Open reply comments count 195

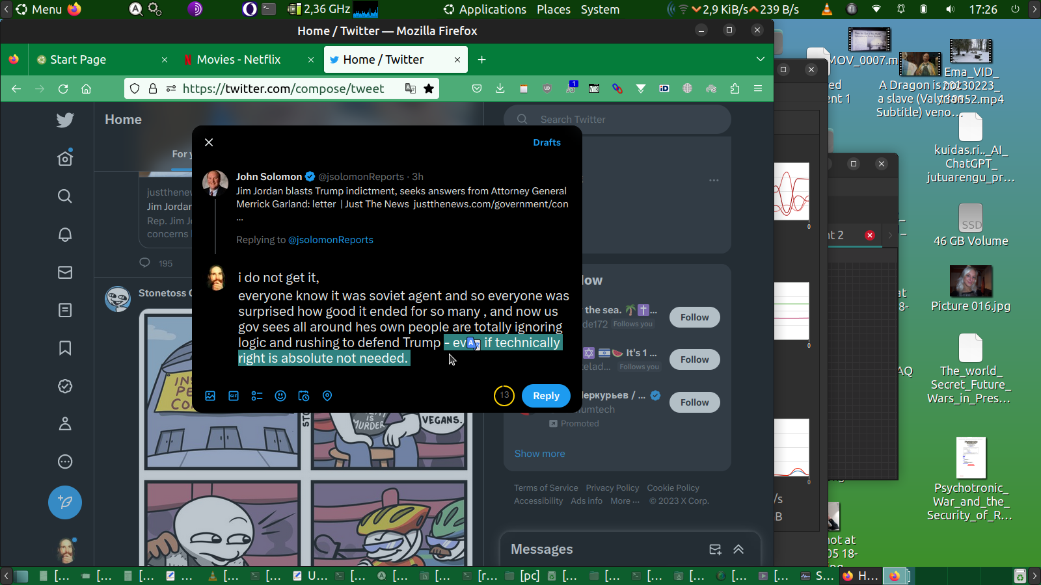(156, 263)
